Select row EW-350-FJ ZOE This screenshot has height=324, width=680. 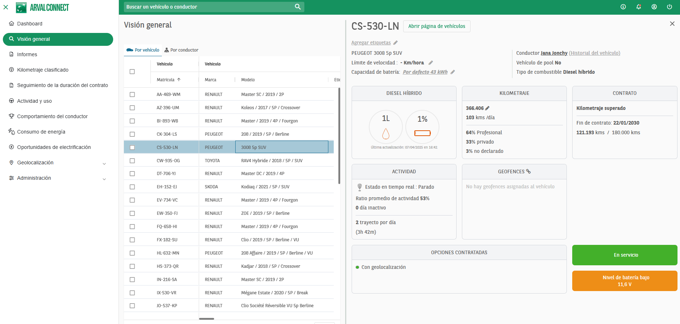coord(229,213)
